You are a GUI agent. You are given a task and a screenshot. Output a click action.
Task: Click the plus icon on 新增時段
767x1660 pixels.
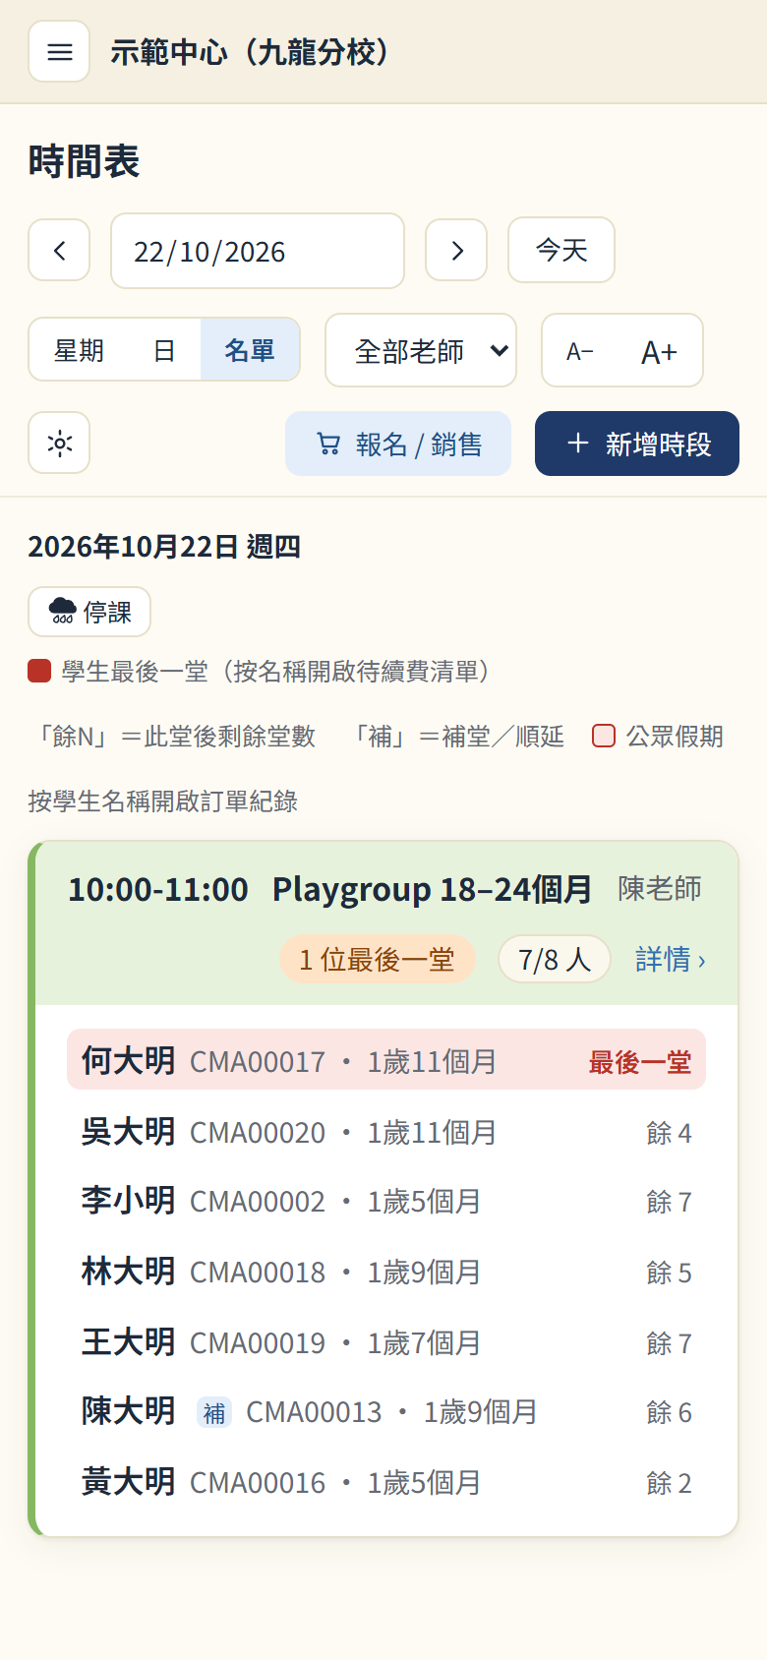[x=578, y=444]
